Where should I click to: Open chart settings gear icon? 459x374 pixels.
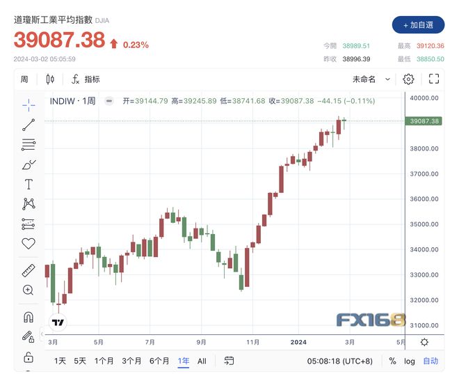coord(408,79)
